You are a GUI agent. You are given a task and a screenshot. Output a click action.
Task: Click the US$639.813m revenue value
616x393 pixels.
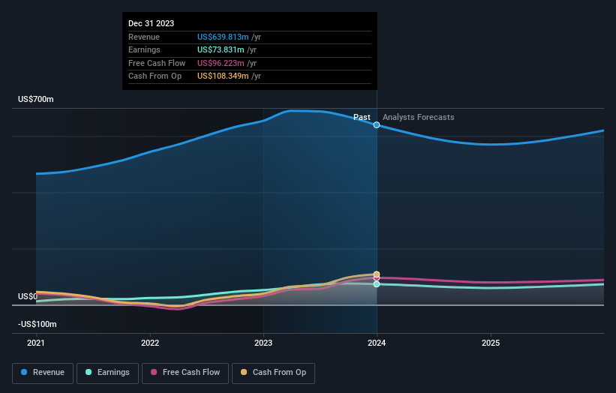pyautogui.click(x=223, y=37)
